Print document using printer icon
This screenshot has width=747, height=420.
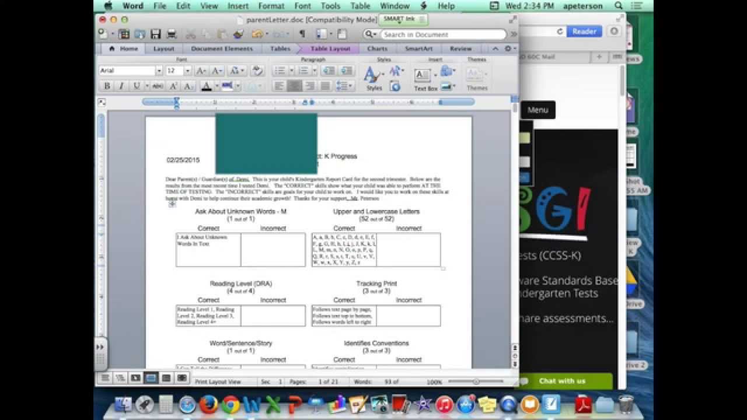click(172, 34)
